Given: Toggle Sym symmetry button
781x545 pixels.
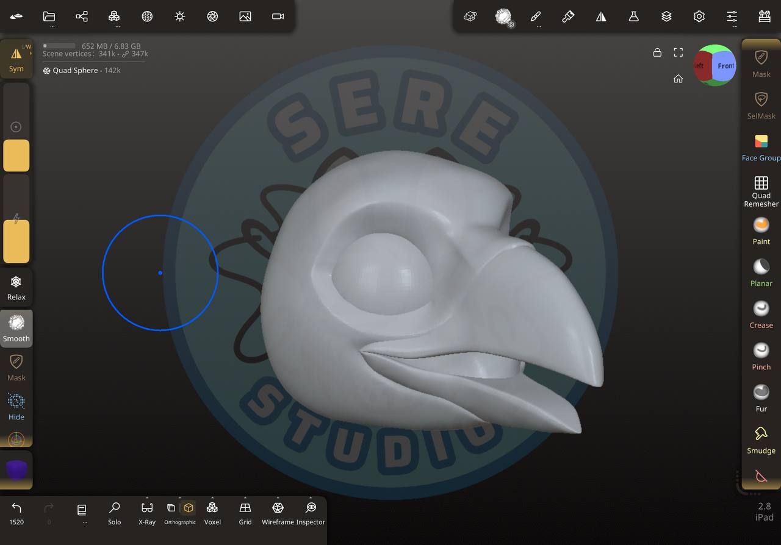Looking at the screenshot, I should point(16,59).
